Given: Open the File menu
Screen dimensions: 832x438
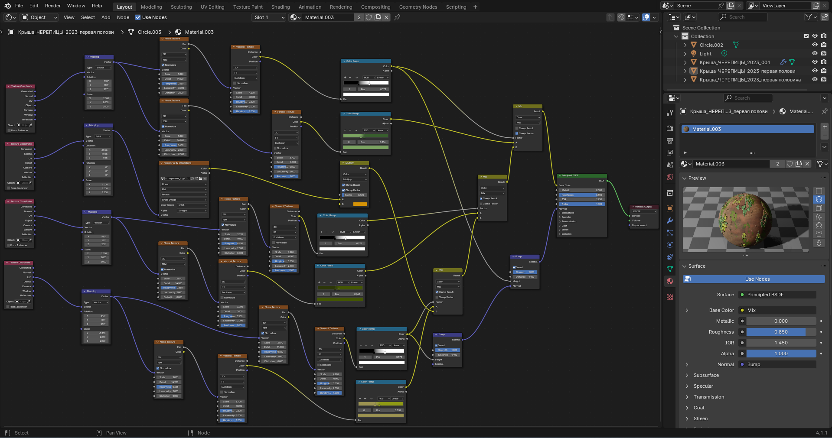Looking at the screenshot, I should pos(19,6).
